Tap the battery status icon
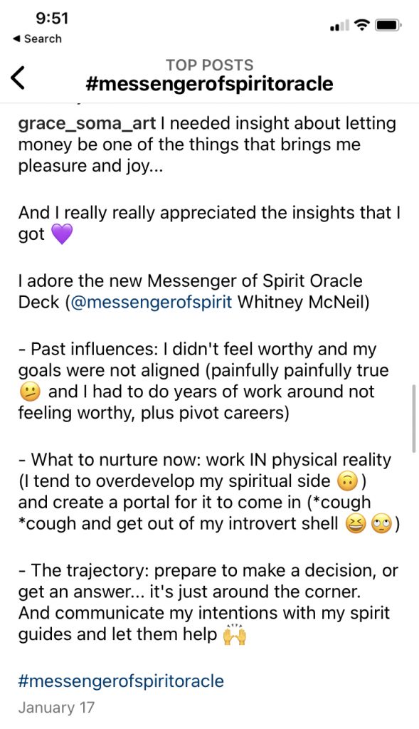419x729 pixels. [388, 25]
